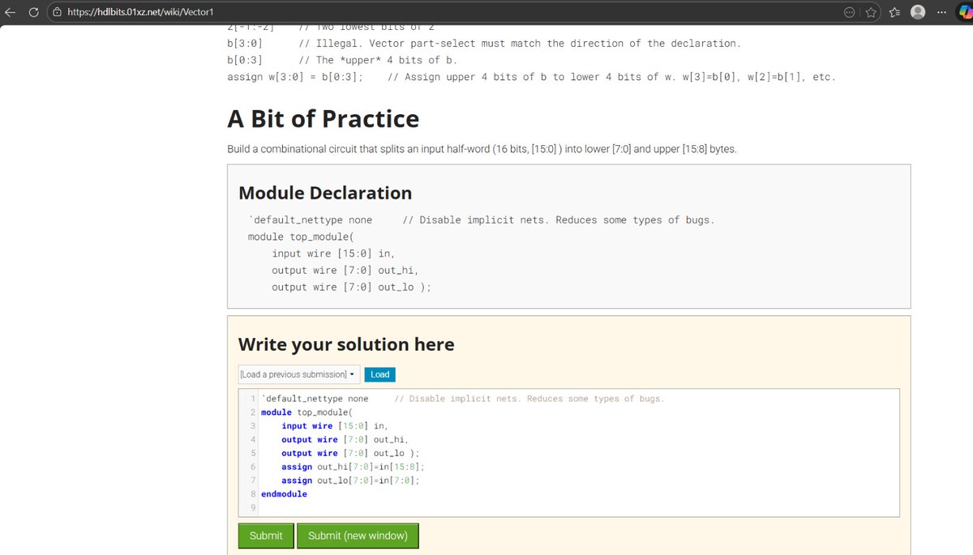Open the browser settings and more menu

click(941, 12)
